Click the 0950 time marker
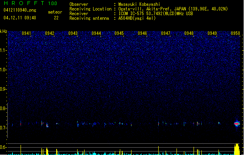This screenshot has width=244, height=155. tap(235, 33)
